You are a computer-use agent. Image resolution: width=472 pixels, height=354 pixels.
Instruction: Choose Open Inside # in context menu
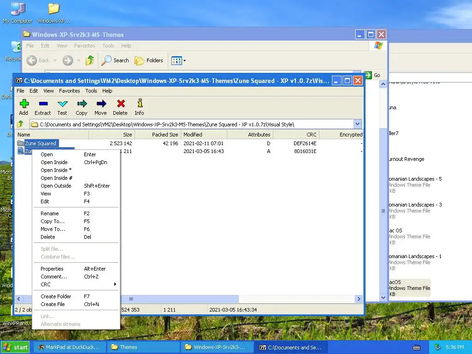76,178
